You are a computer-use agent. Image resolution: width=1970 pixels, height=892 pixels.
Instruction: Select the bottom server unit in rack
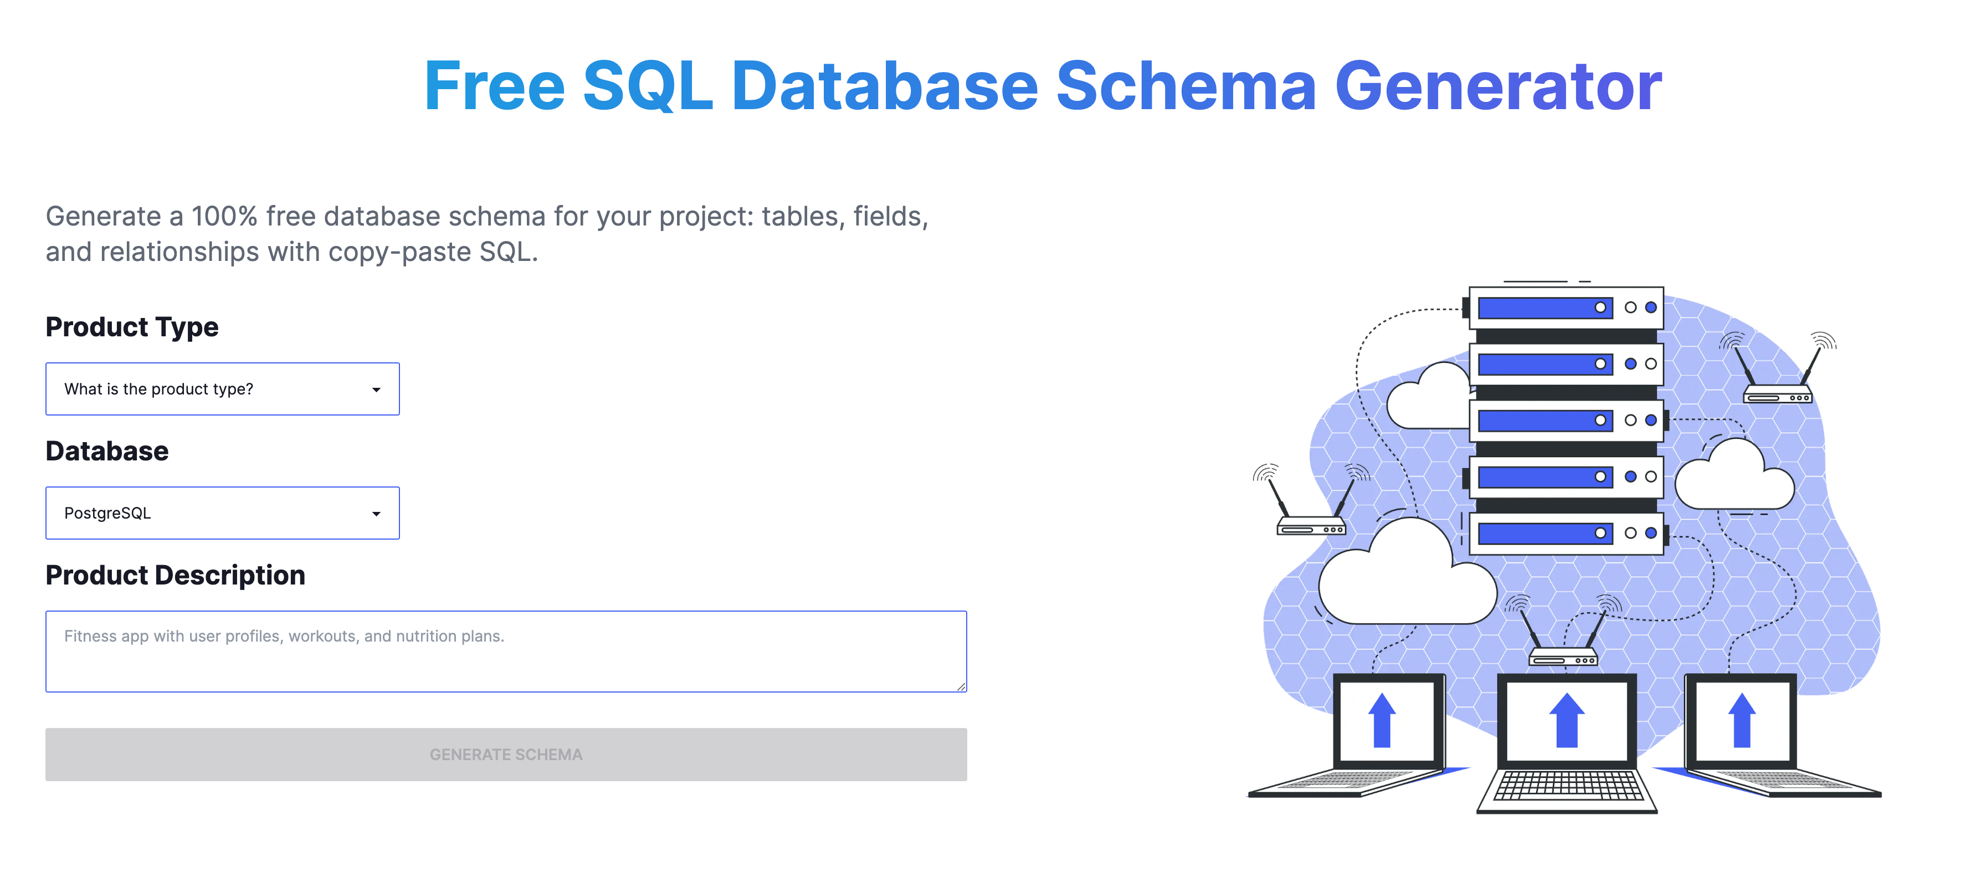point(1566,533)
